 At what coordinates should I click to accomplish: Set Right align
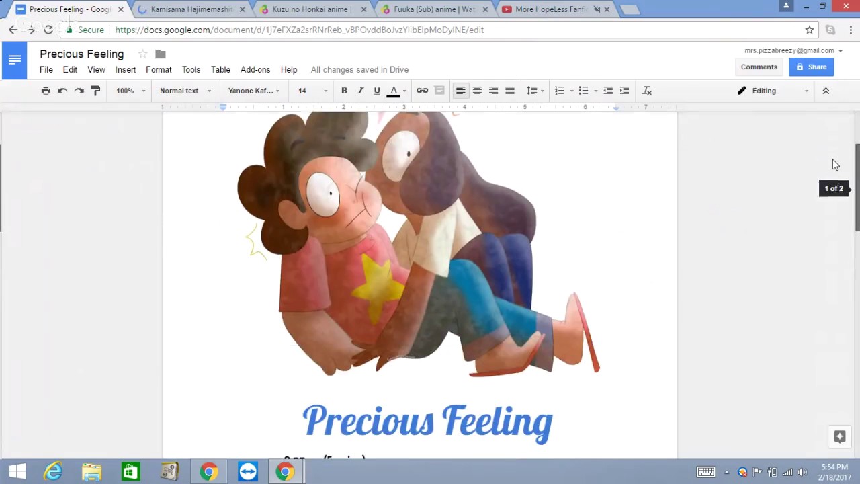click(493, 91)
